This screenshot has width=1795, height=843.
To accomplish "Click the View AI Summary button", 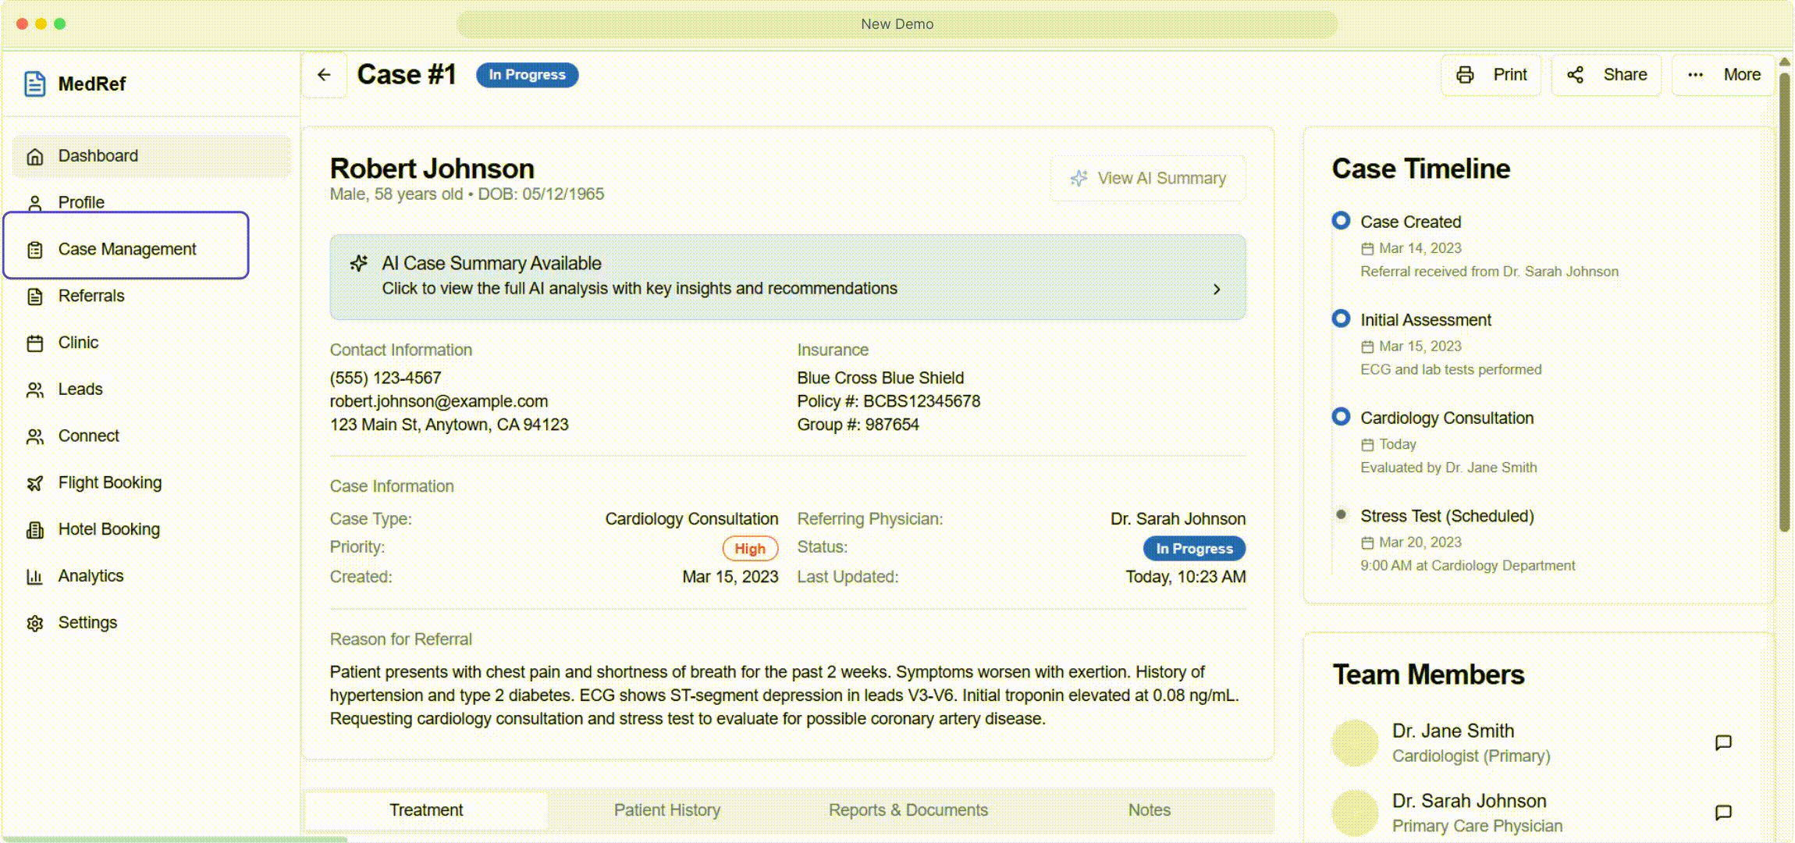I will point(1147,178).
